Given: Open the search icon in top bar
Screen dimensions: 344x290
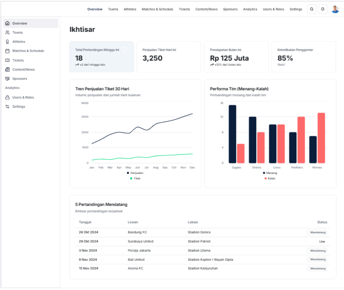Looking at the screenshot, I should coord(312,9).
